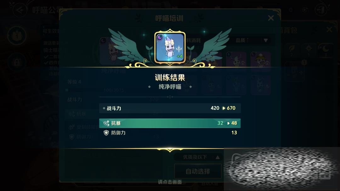The image size is (340, 191).
Task: Toggle the 二件套 checkmark
Action: (x=46, y=57)
